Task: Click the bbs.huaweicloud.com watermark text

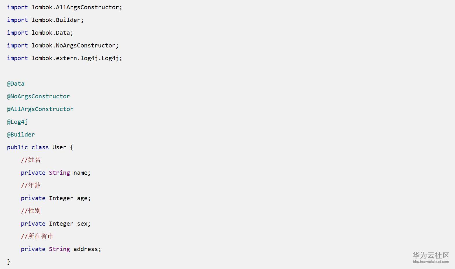Action: (x=431, y=262)
